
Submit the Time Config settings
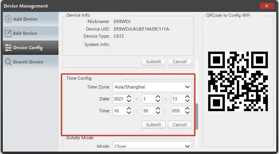point(154,125)
